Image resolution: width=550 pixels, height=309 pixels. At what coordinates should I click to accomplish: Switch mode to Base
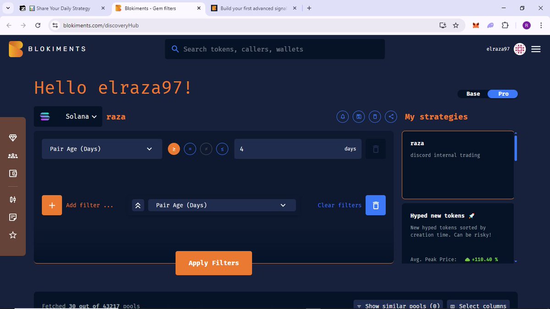[x=473, y=94]
